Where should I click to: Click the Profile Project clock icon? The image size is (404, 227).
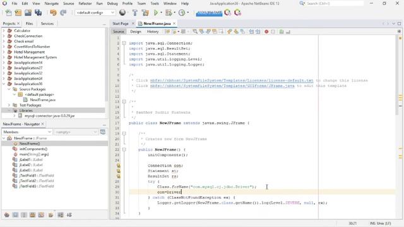182,13
